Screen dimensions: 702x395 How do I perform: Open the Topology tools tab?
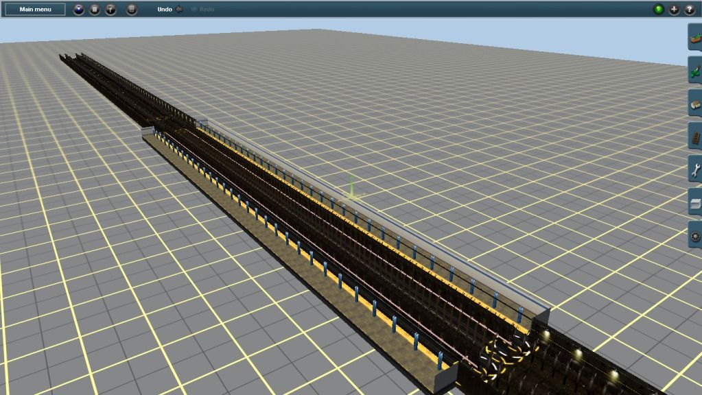[695, 38]
